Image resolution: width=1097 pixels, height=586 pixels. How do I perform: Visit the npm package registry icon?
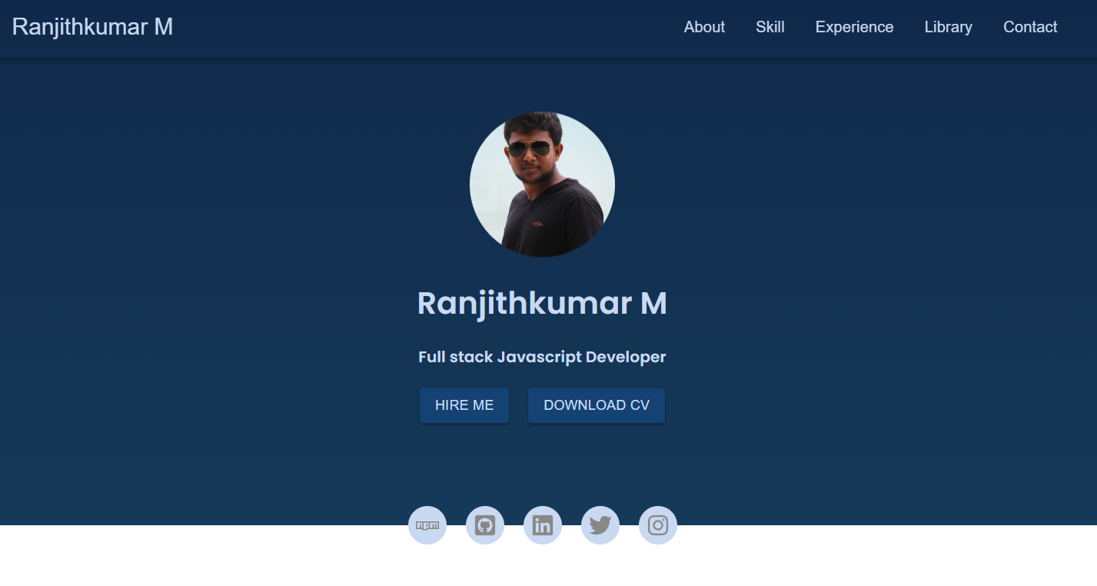427,525
